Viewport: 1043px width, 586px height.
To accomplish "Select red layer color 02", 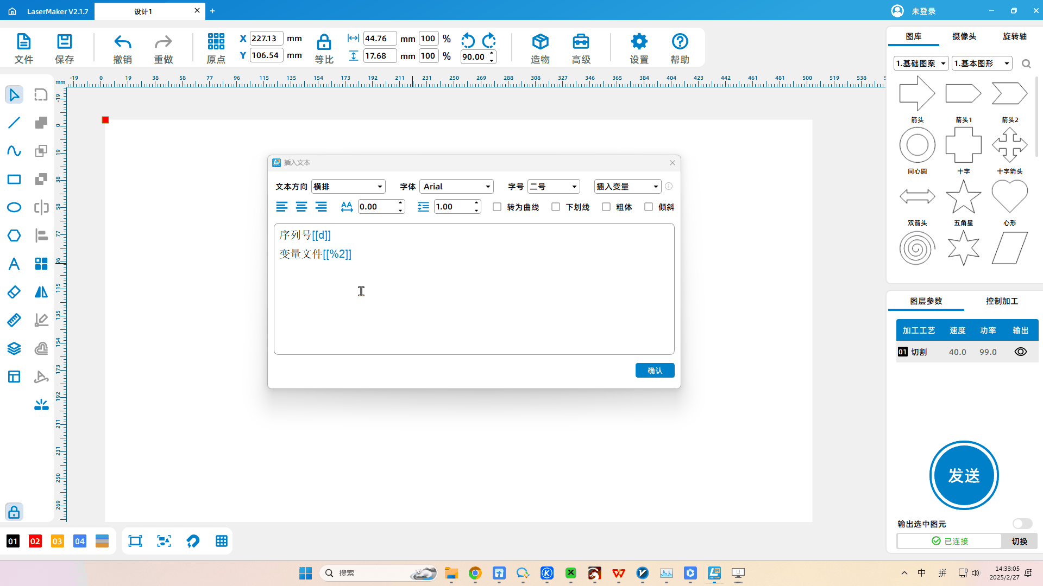I will (x=35, y=541).
